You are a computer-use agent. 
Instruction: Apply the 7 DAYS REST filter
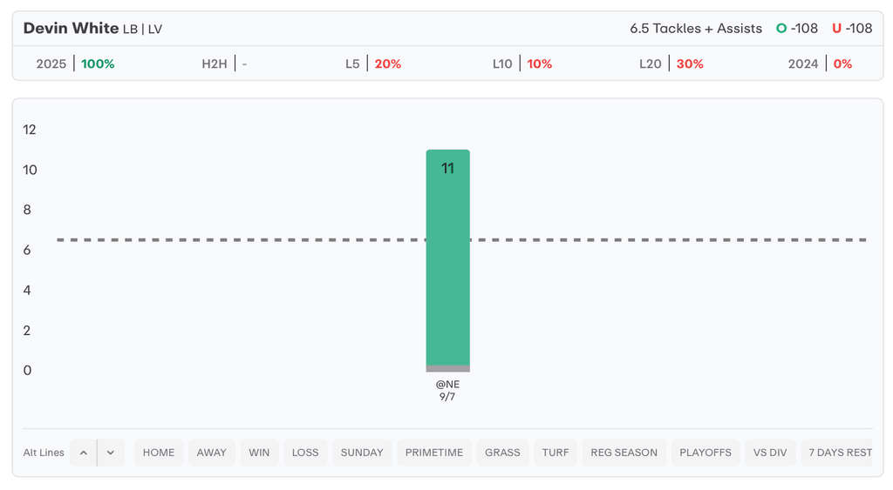point(839,453)
